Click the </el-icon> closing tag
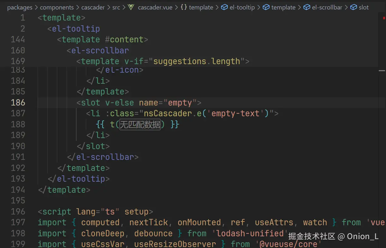Screen dimensions: 386x248 click(x=120, y=70)
